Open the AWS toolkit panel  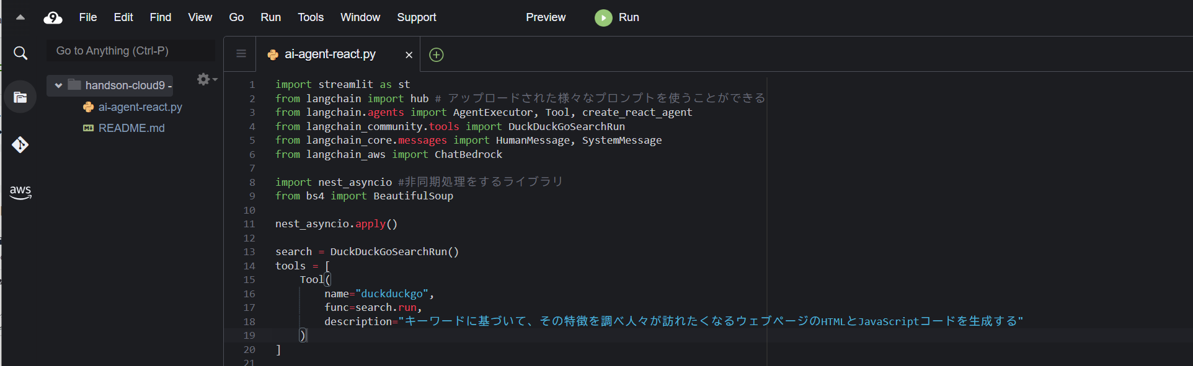click(x=20, y=192)
